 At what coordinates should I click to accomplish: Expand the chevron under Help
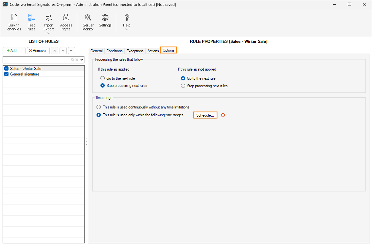(127, 29)
